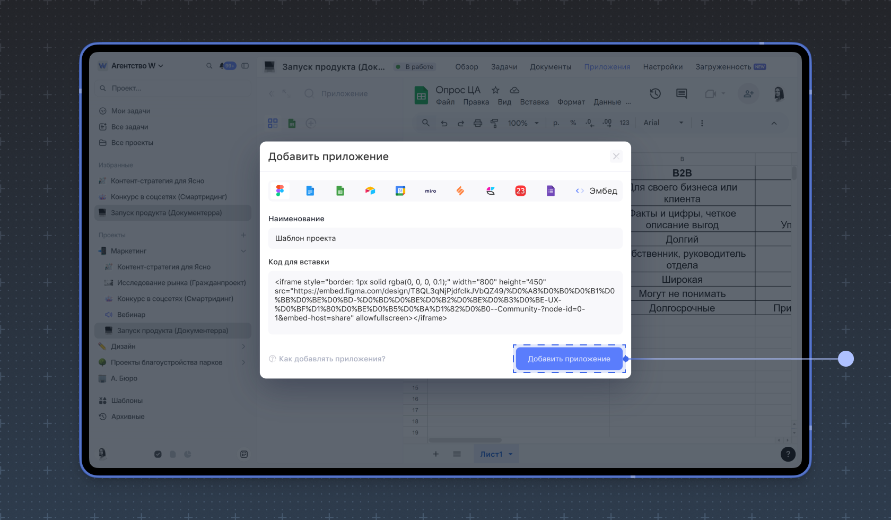Collapse the Маркетинг project group
The height and width of the screenshot is (520, 891).
tap(243, 251)
